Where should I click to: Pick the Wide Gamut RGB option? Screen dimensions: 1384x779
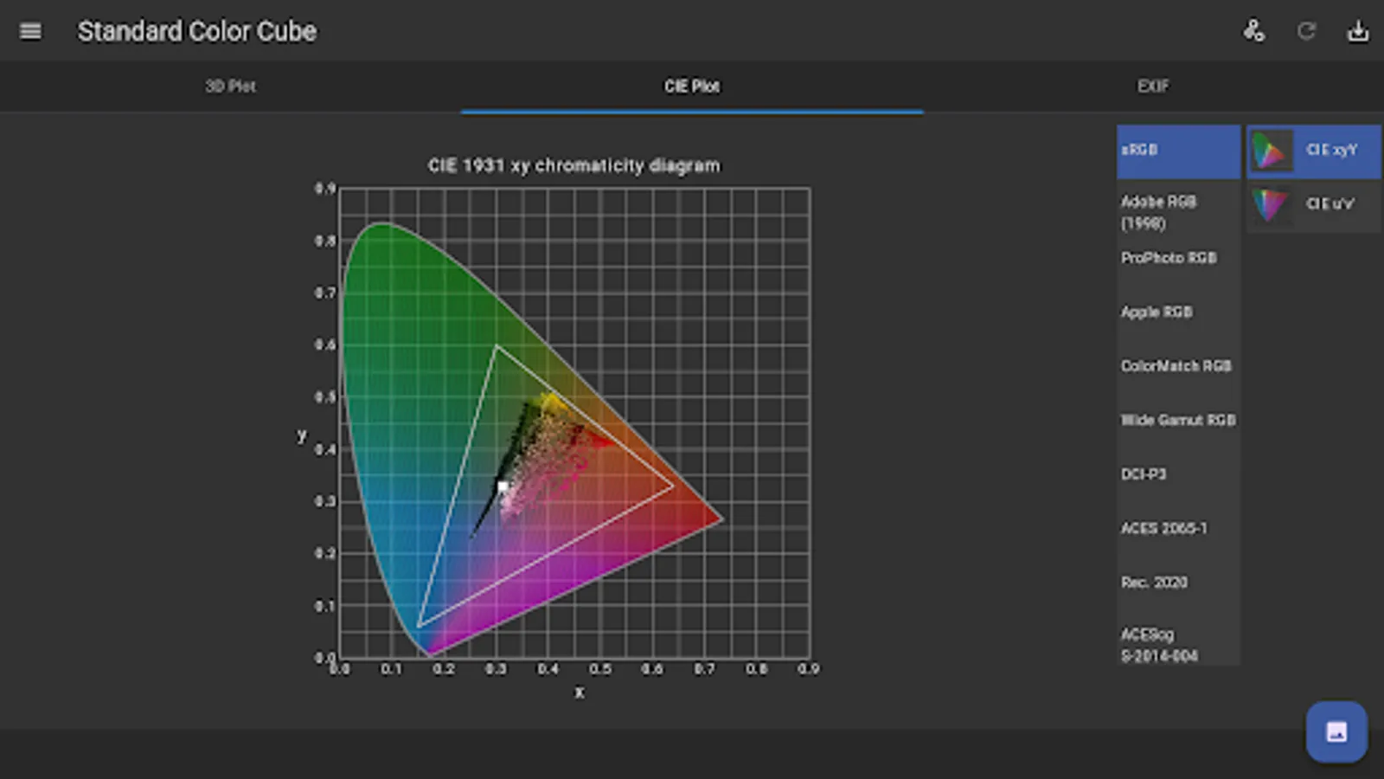(1178, 420)
